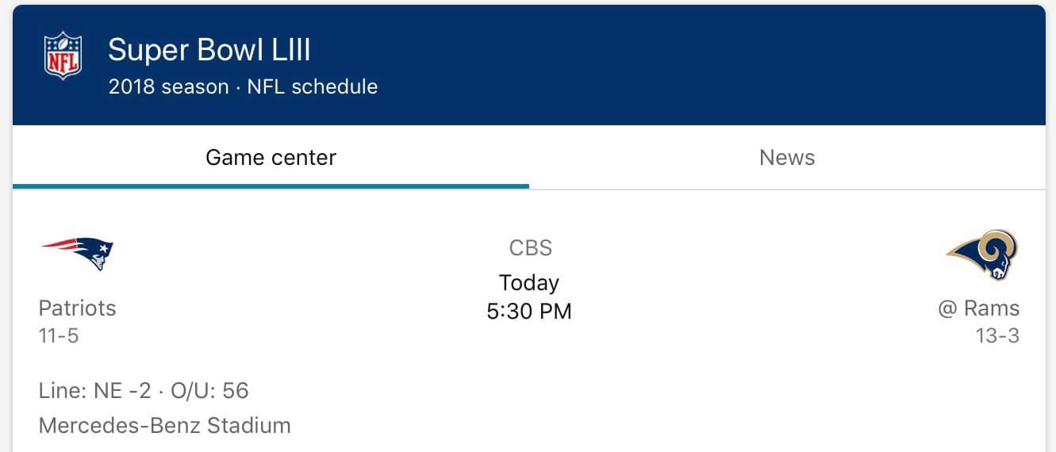Click the Super Bowl LIII title
Viewport: 1056px width, 452px height.
pyautogui.click(x=209, y=51)
